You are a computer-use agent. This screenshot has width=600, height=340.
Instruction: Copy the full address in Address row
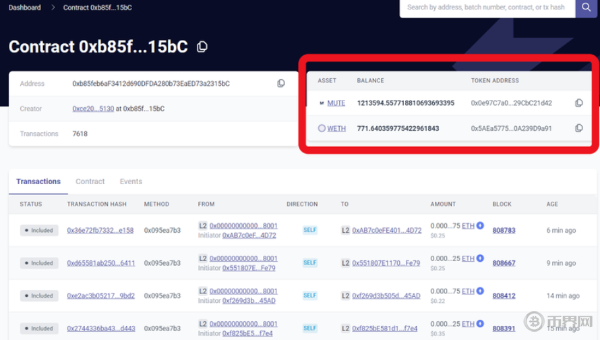(281, 84)
